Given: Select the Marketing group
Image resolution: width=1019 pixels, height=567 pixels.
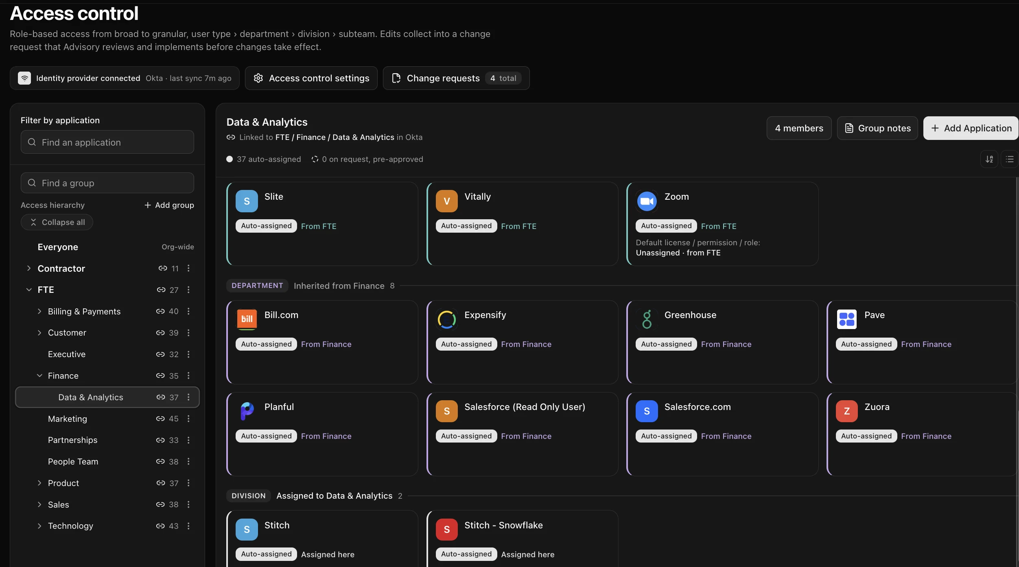Looking at the screenshot, I should (x=107, y=419).
